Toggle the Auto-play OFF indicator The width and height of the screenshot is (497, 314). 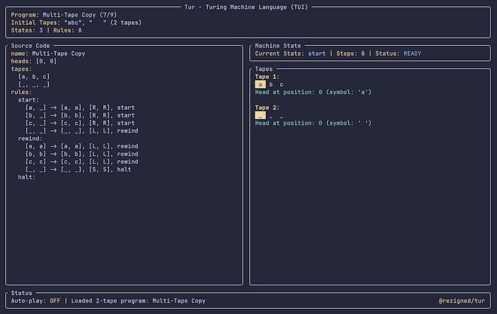tap(54, 301)
